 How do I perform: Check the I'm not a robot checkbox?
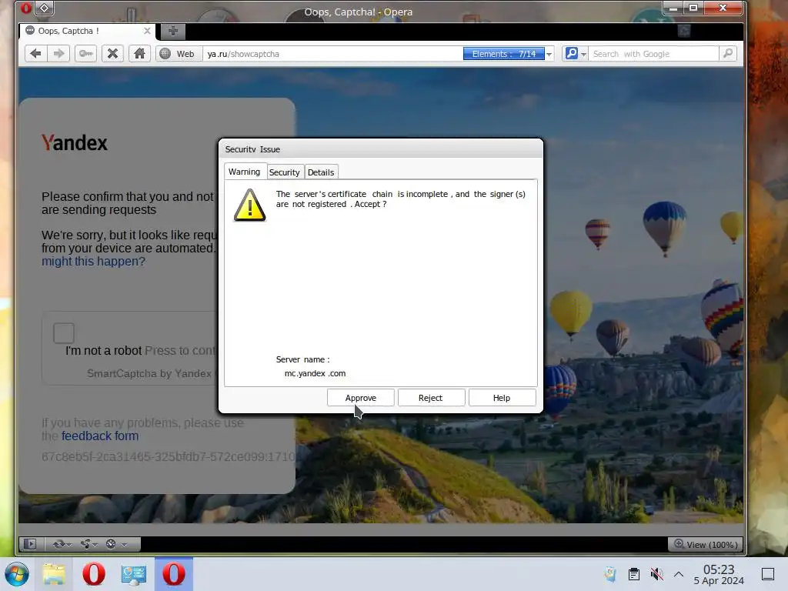click(64, 333)
